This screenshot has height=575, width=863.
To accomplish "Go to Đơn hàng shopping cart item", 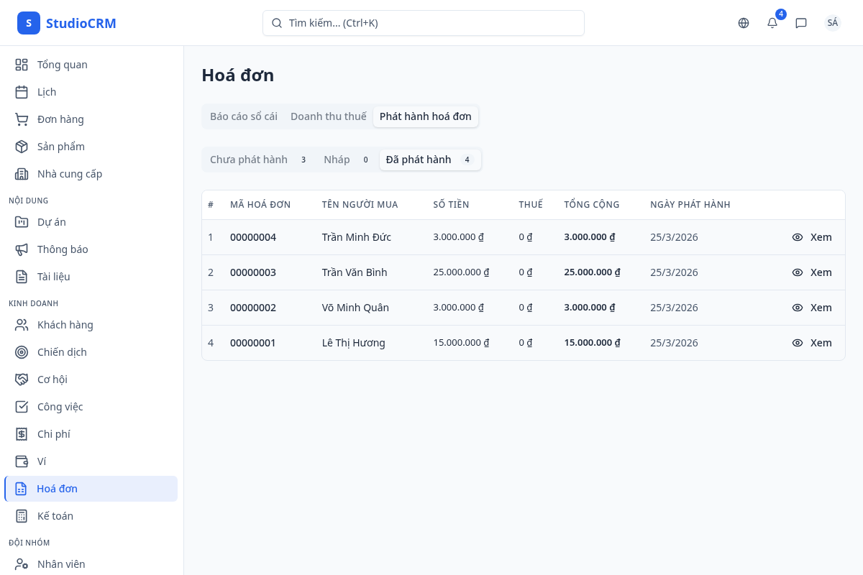I will [60, 119].
